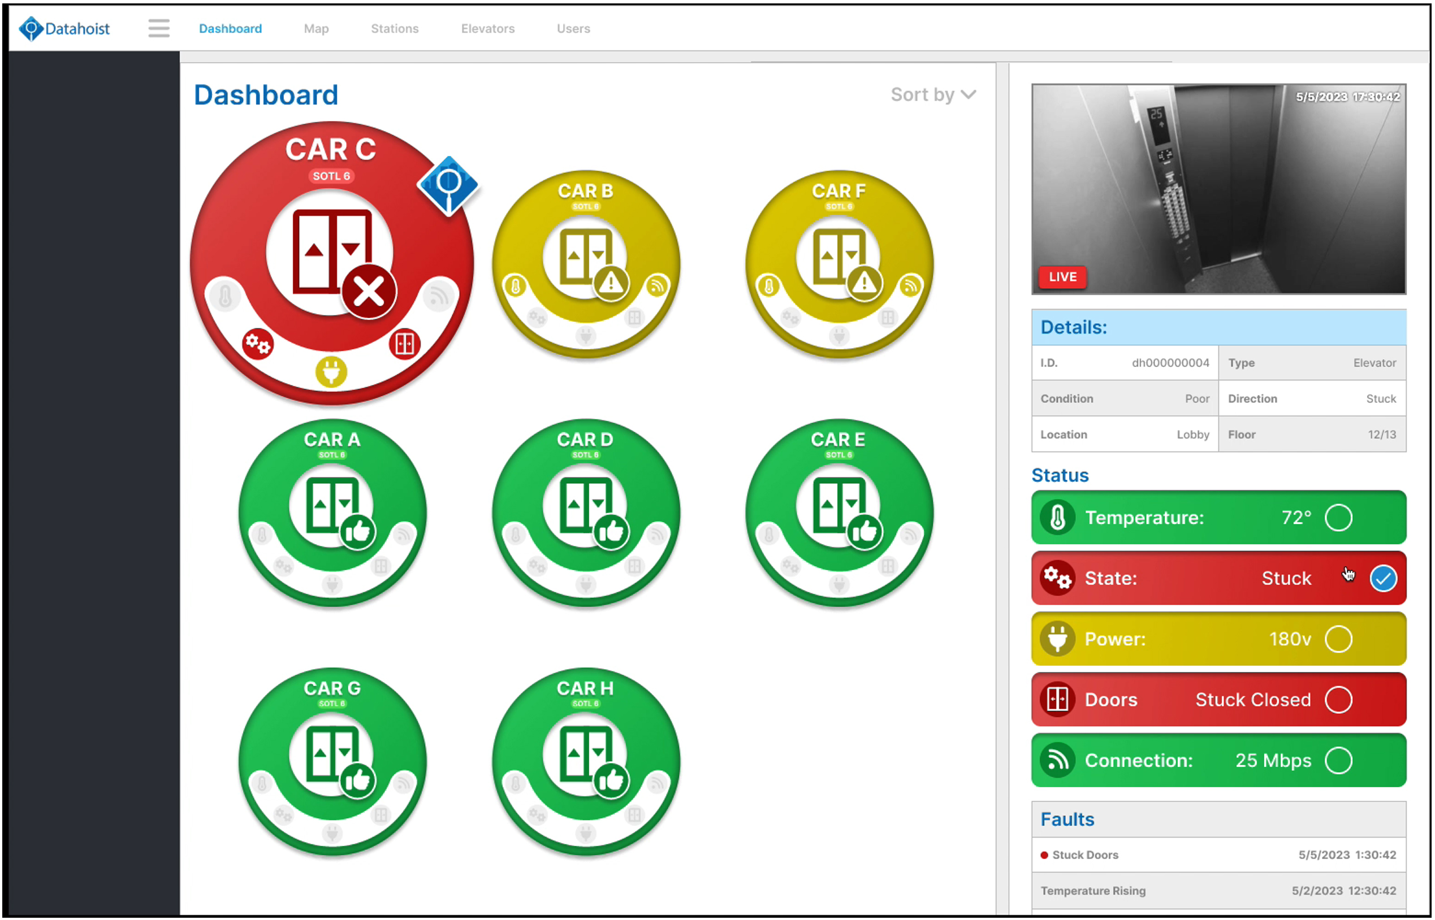Select the Car H elevator tile
The image size is (1435, 920).
[x=586, y=762]
